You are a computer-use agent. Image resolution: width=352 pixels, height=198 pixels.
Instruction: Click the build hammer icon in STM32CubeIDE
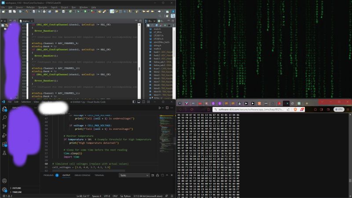point(27,11)
